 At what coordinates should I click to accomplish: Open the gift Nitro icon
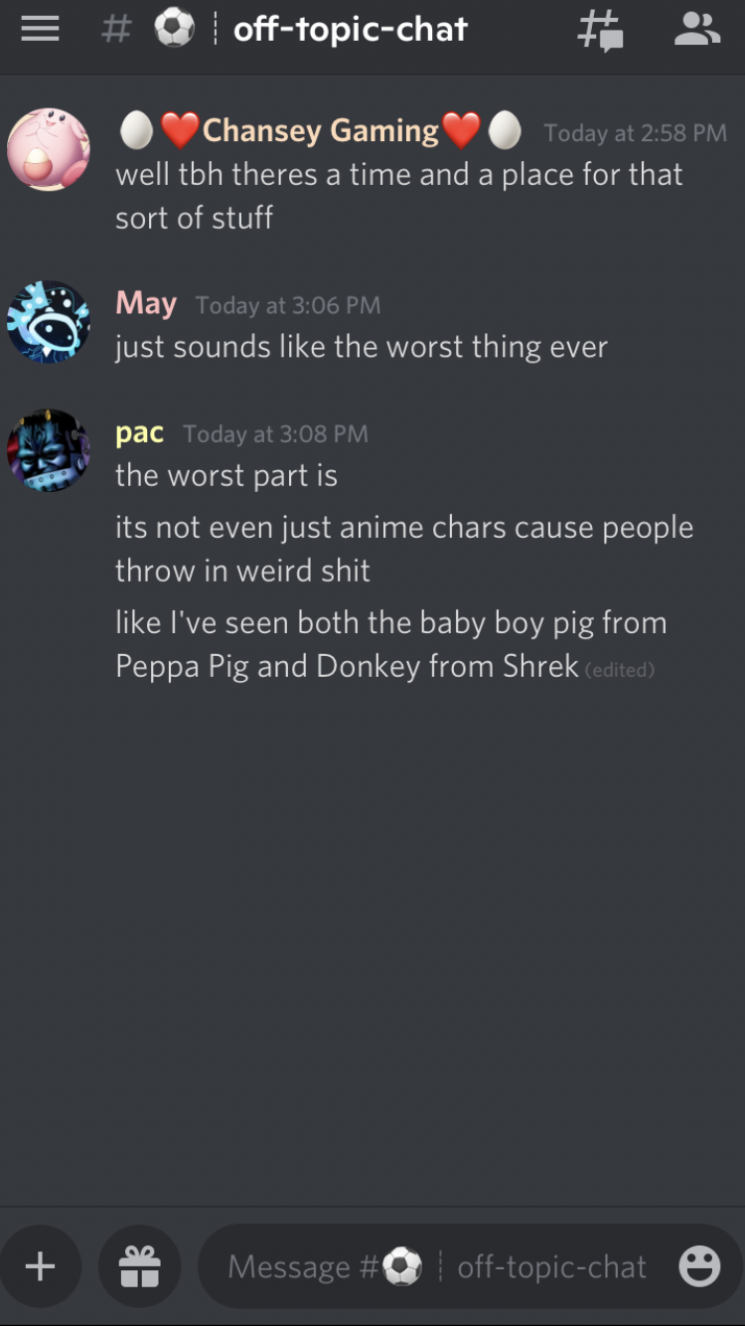pyautogui.click(x=139, y=1266)
